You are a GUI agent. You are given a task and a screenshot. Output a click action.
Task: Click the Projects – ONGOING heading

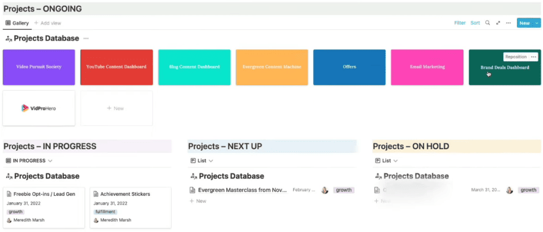point(42,8)
